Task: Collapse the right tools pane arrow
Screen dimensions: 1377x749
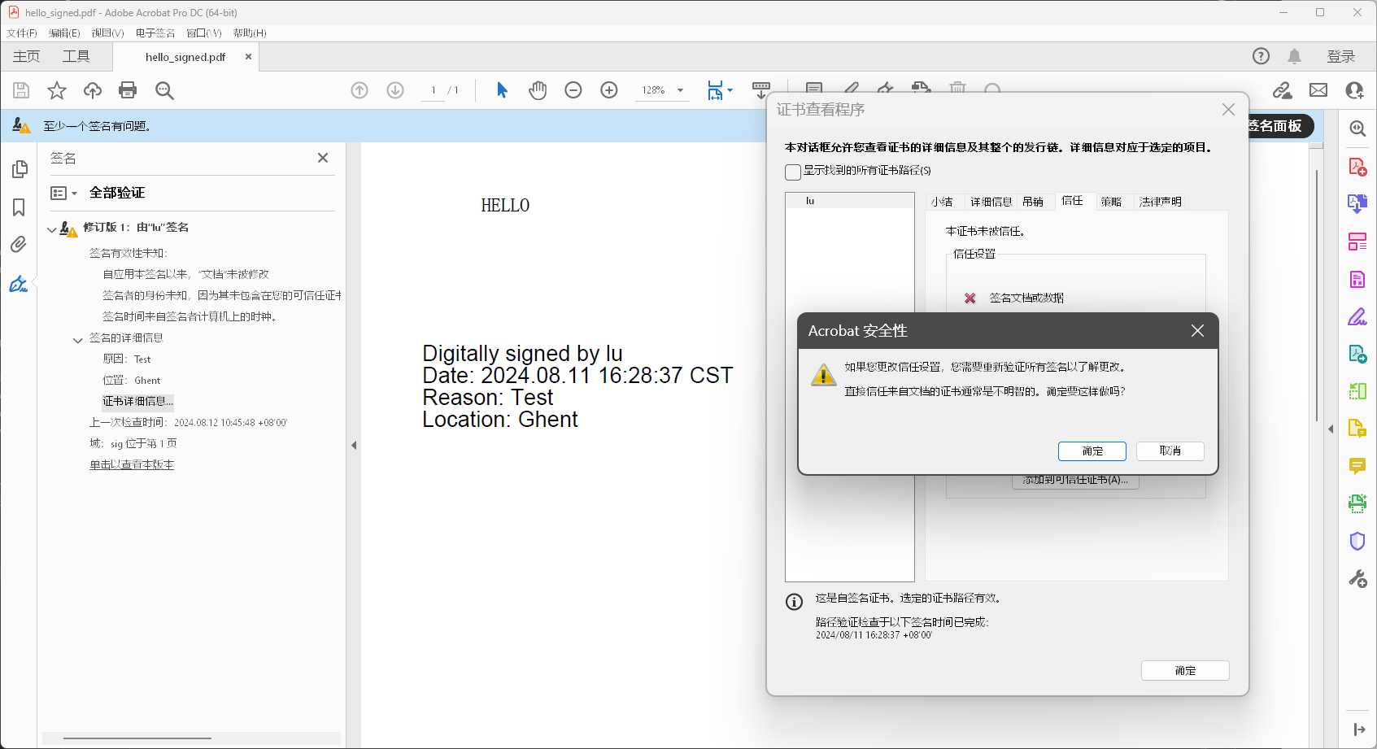Action: pos(1331,429)
